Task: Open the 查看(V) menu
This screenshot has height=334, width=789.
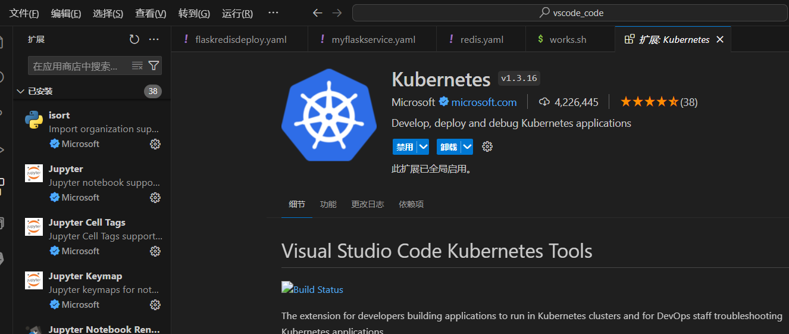Action: pyautogui.click(x=151, y=13)
